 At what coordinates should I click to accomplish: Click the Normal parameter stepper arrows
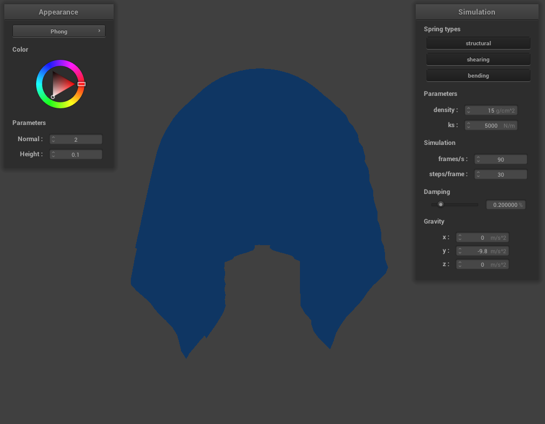53,140
